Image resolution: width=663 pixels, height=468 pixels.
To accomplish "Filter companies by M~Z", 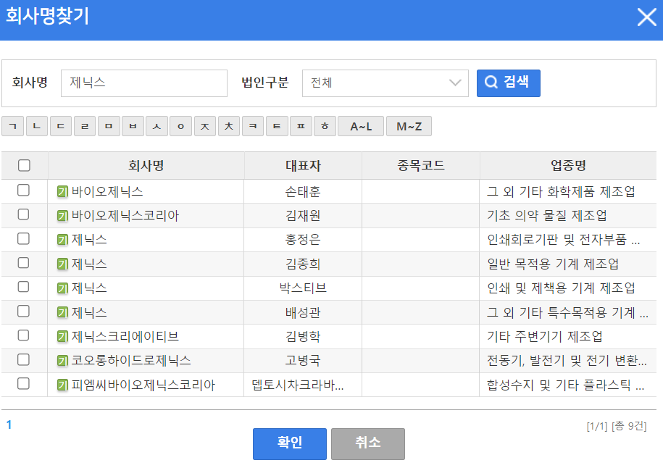I will [409, 126].
